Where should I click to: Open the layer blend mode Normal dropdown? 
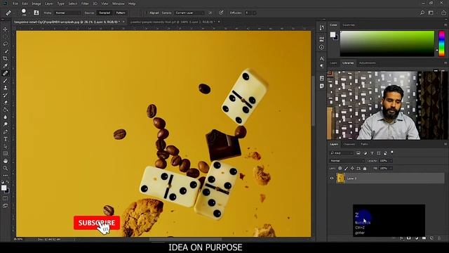click(x=347, y=161)
